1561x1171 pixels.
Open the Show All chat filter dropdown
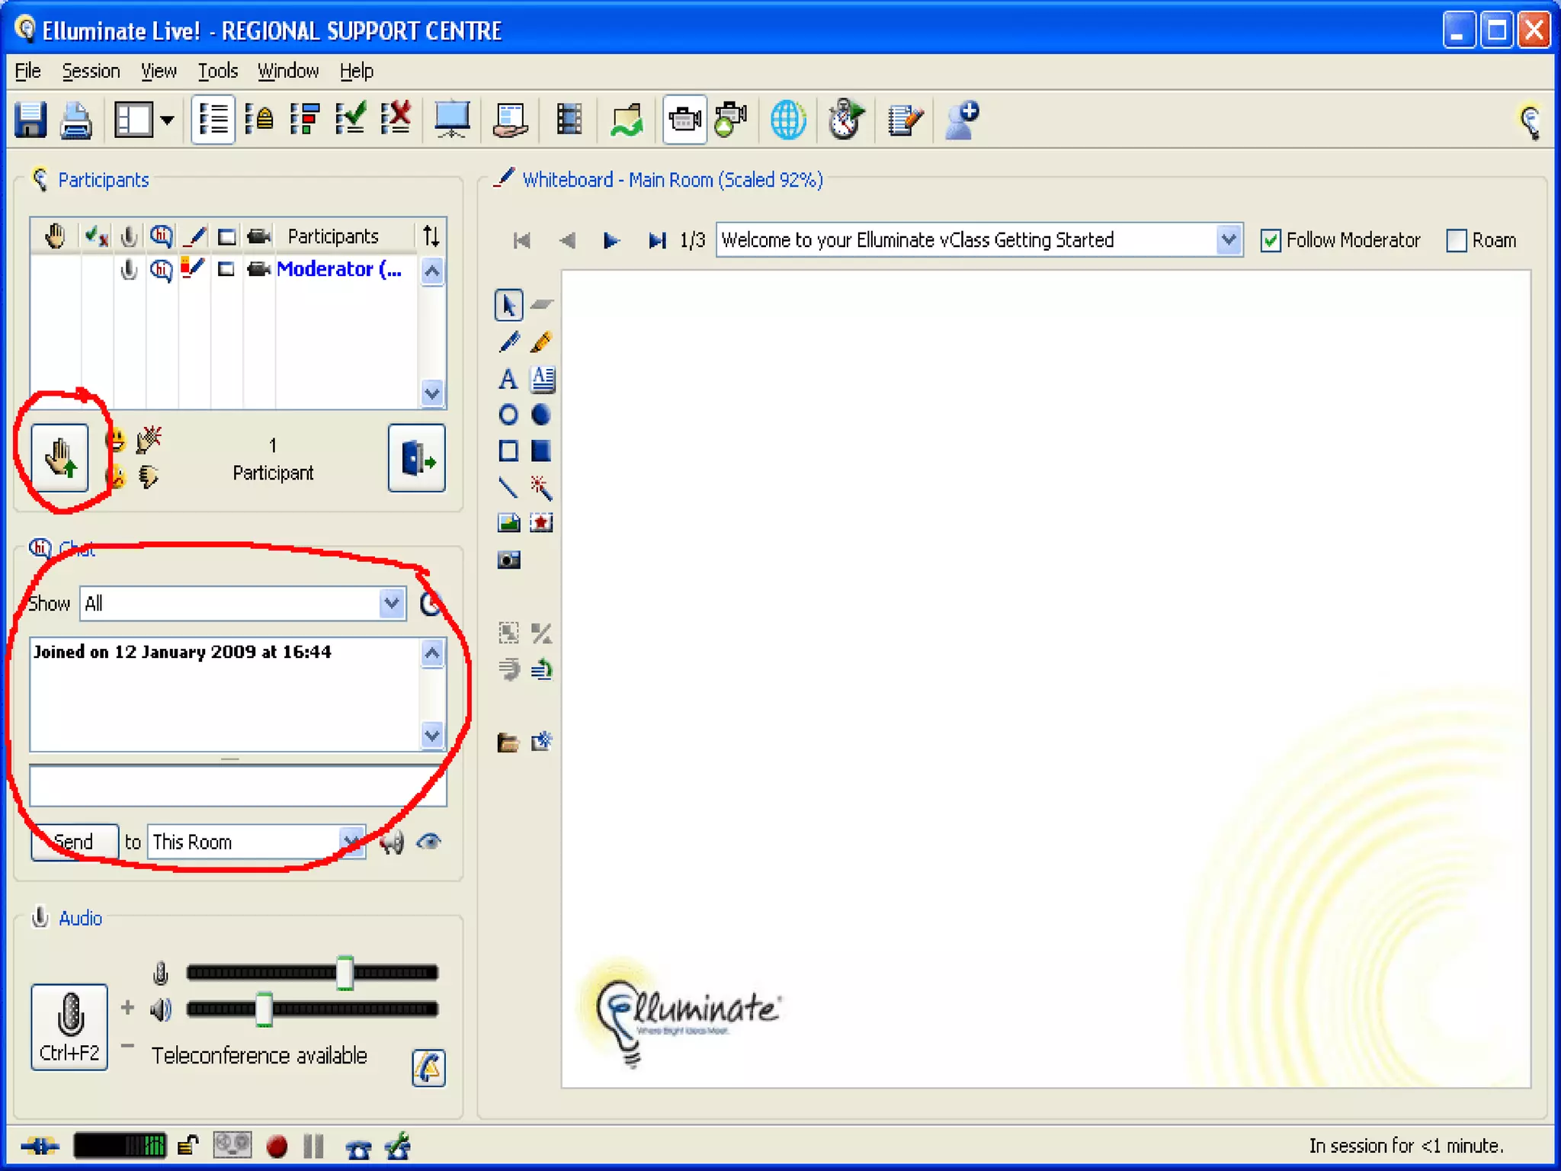pos(392,604)
